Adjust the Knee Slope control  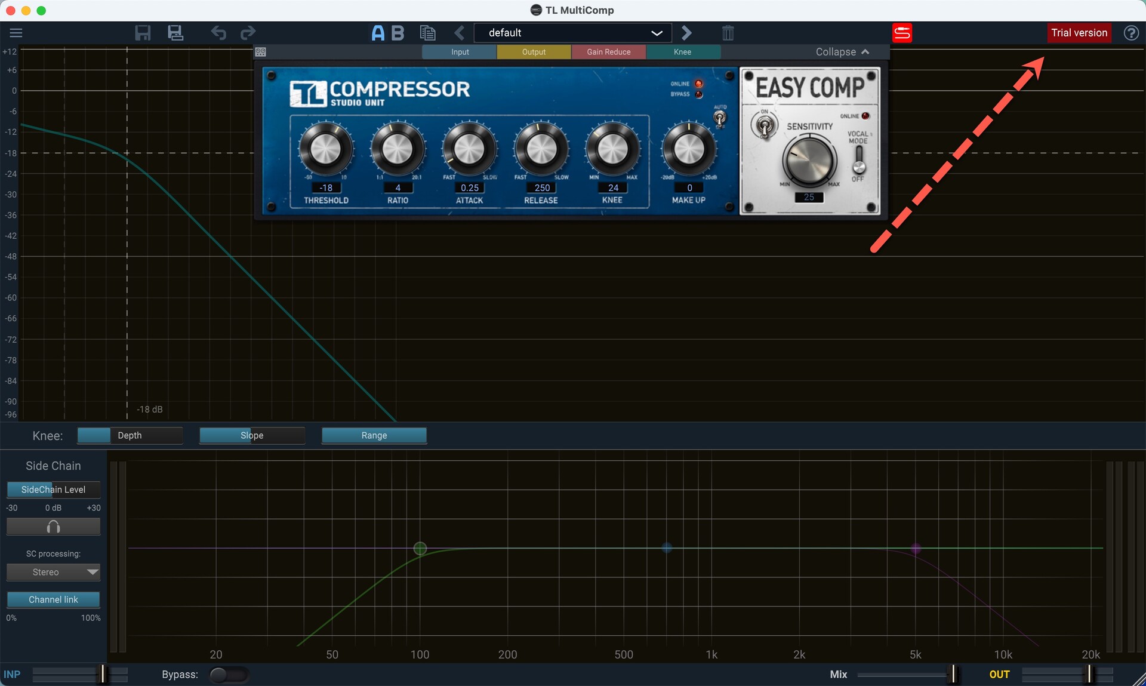252,435
